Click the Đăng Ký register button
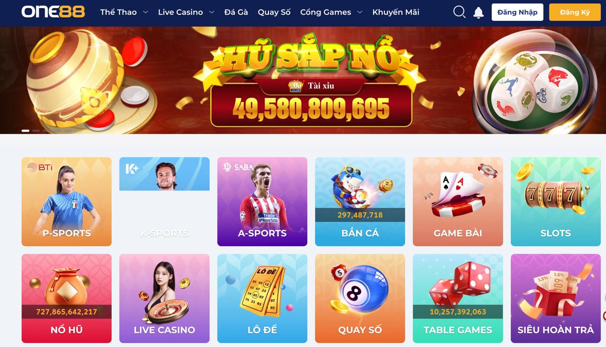606x347 pixels. pos(575,12)
